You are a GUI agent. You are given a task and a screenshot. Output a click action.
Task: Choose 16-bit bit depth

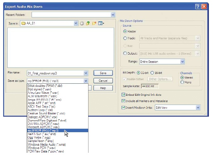coord(152,73)
